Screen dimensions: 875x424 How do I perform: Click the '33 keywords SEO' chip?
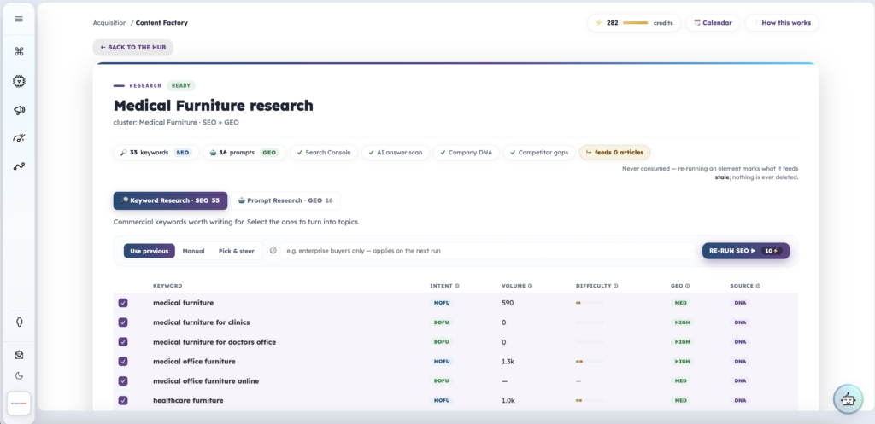pyautogui.click(x=156, y=152)
